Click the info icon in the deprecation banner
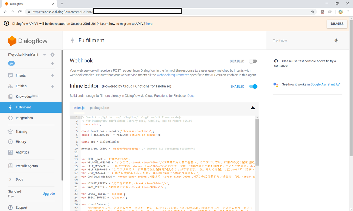This screenshot has height=211, width=353. [6, 23]
